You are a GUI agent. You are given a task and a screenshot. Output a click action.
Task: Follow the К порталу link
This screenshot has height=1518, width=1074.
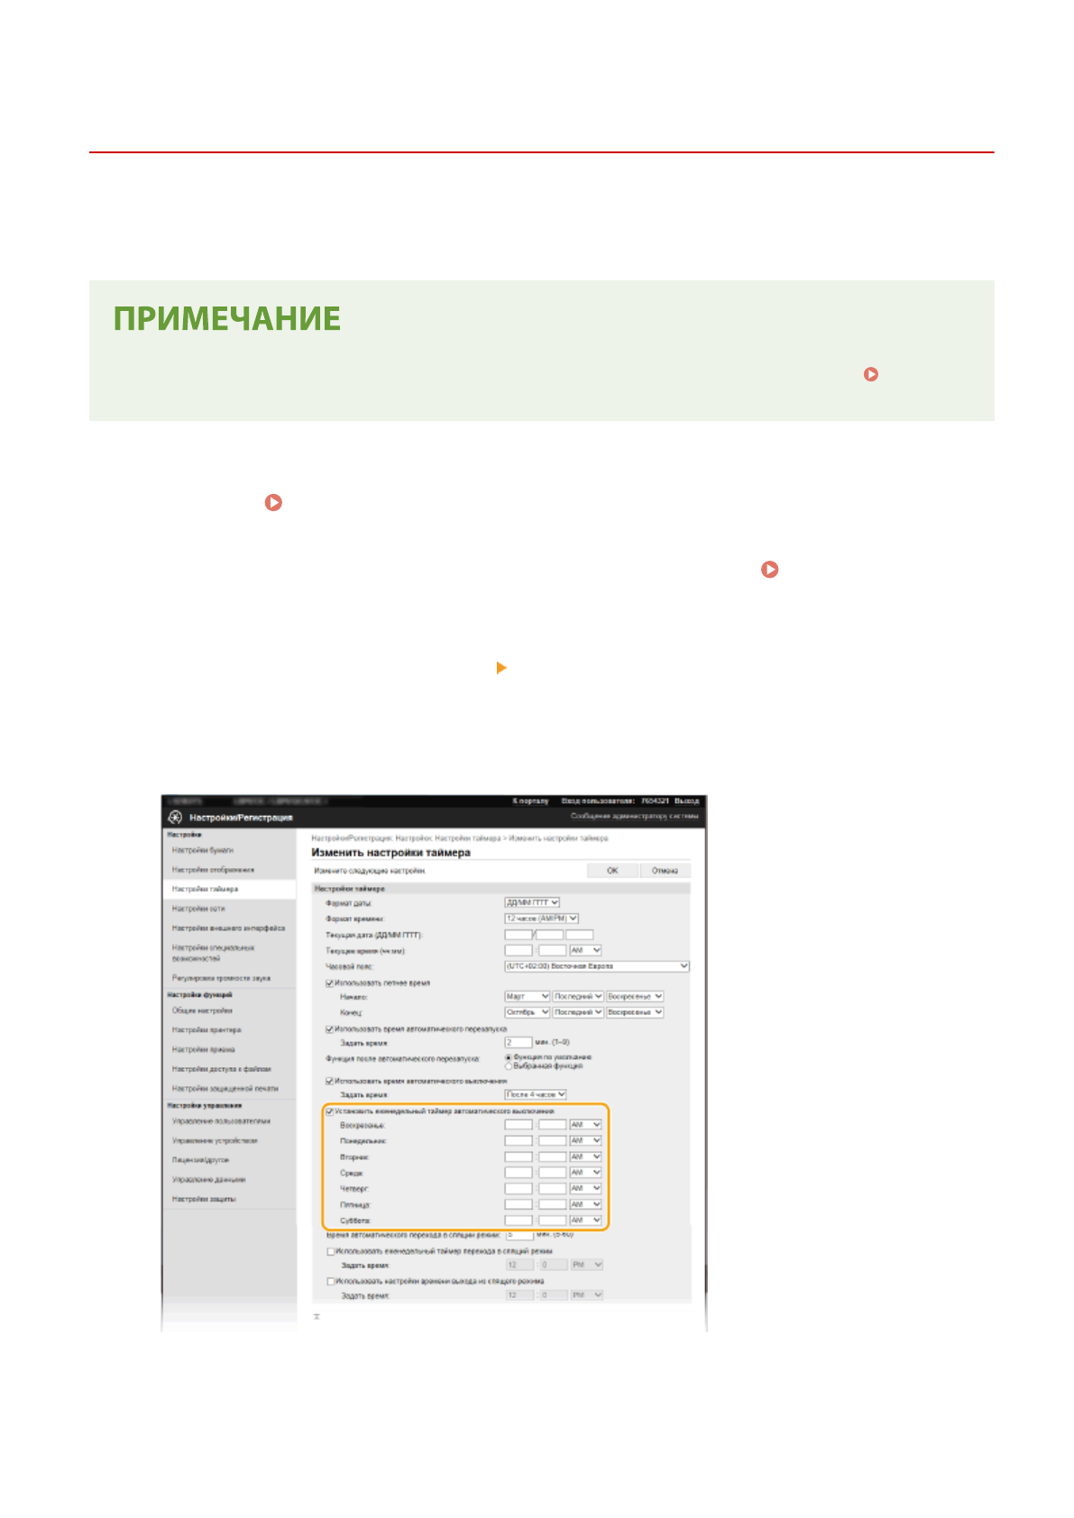[x=530, y=800]
